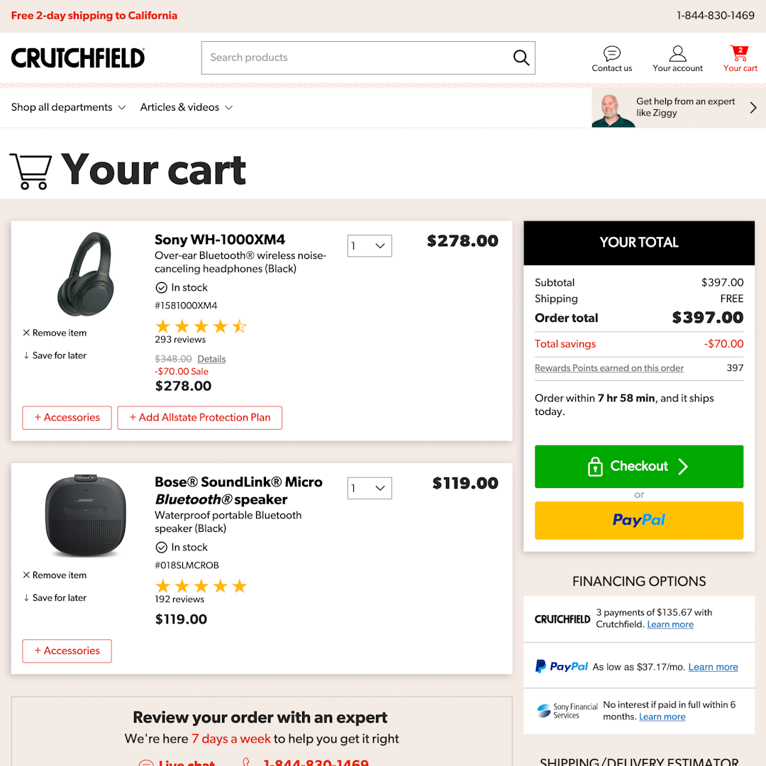The width and height of the screenshot is (766, 766).
Task: Click the Your account person icon
Action: (677, 52)
